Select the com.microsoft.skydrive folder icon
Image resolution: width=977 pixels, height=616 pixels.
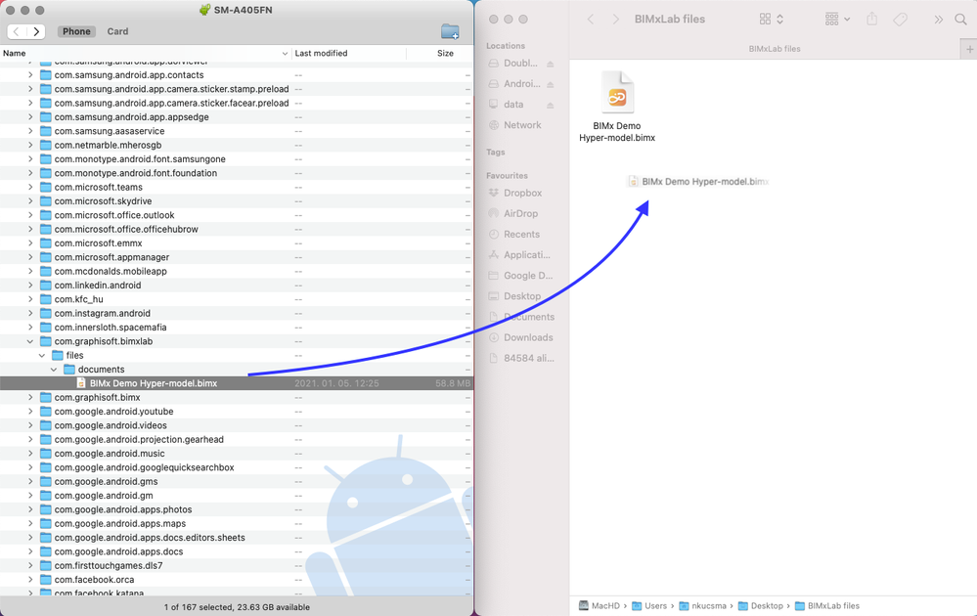point(46,201)
